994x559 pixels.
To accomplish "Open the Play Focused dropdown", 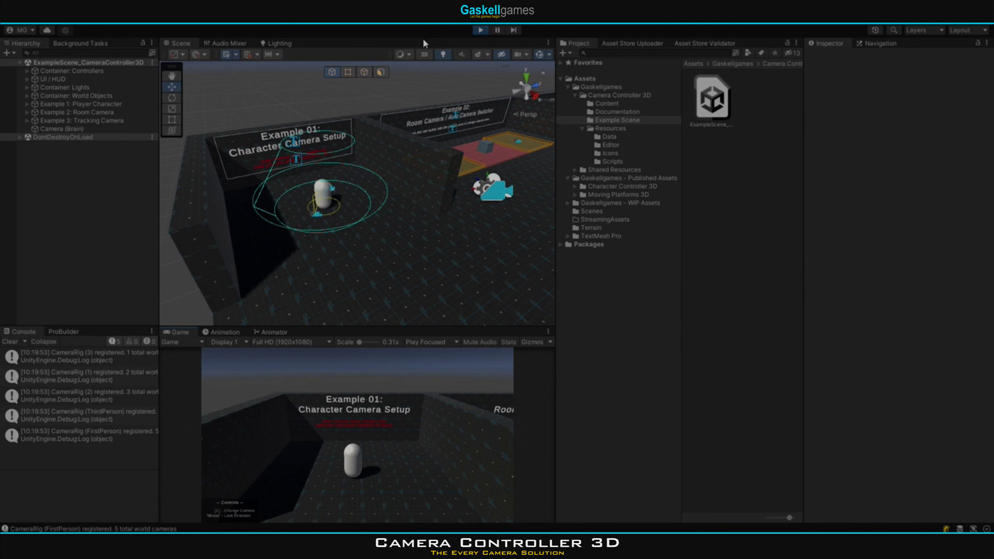I will click(x=432, y=342).
